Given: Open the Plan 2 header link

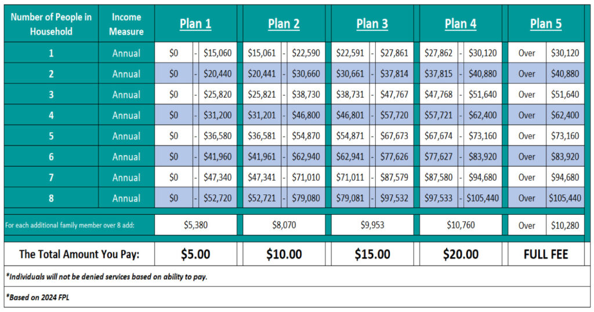Looking at the screenshot, I should pyautogui.click(x=284, y=24).
